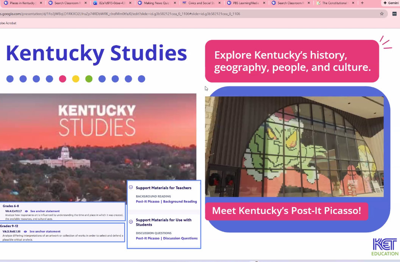Click the Grades 6-8 standard description text

pyautogui.click(x=64, y=217)
